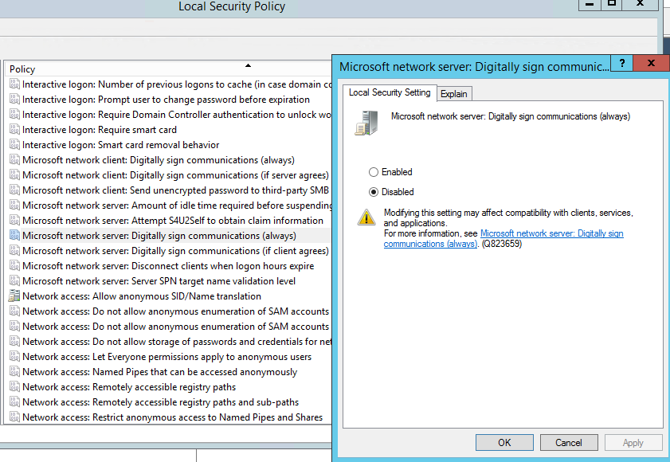Viewport: 670px width, 462px height.
Task: Select Interactive logon: Smart card removal behavior
Action: [x=120, y=145]
